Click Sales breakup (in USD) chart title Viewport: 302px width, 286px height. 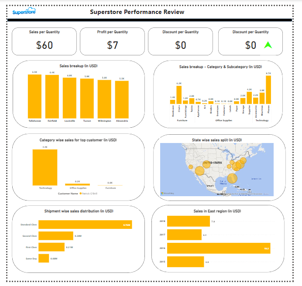[x=79, y=66]
